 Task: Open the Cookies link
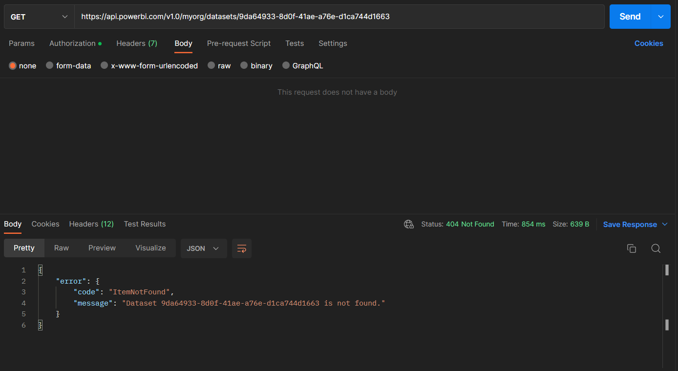tap(649, 43)
